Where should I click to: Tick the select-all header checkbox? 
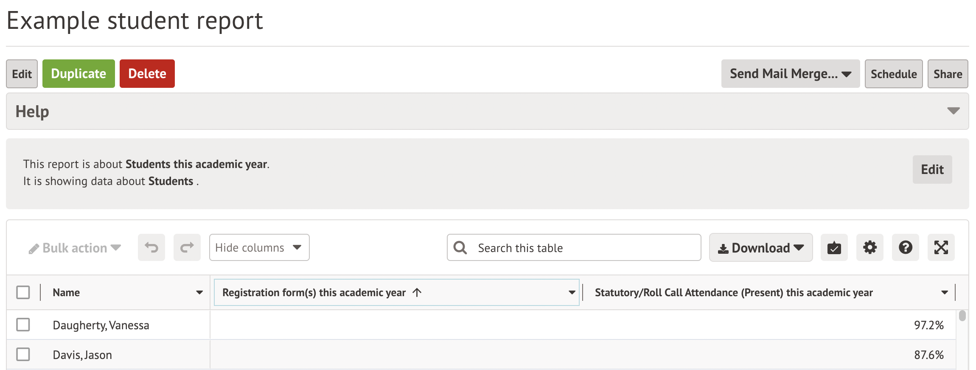pos(23,292)
